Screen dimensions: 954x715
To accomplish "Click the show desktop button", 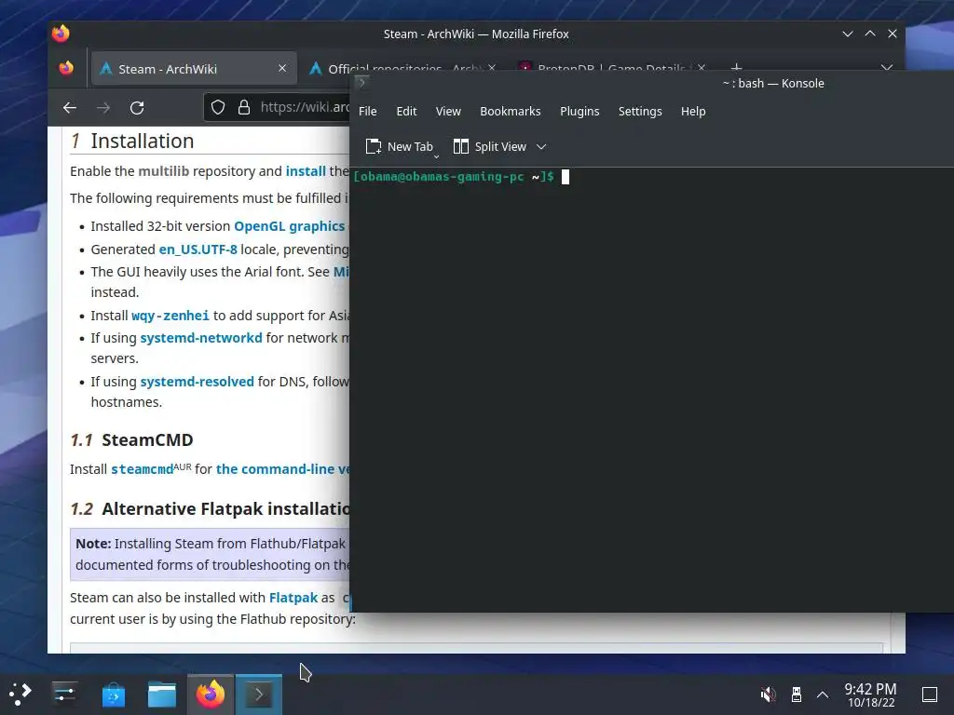I will 930,694.
